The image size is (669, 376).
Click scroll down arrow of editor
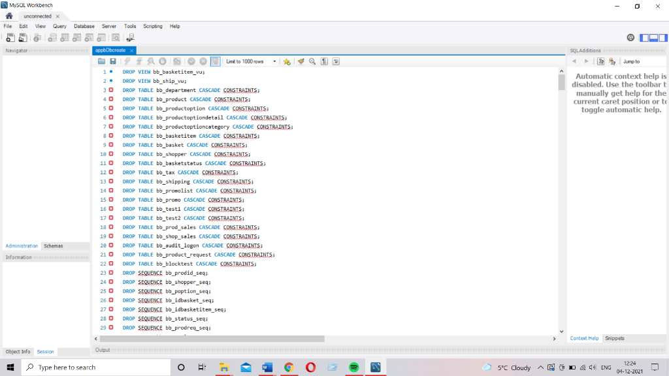click(561, 331)
